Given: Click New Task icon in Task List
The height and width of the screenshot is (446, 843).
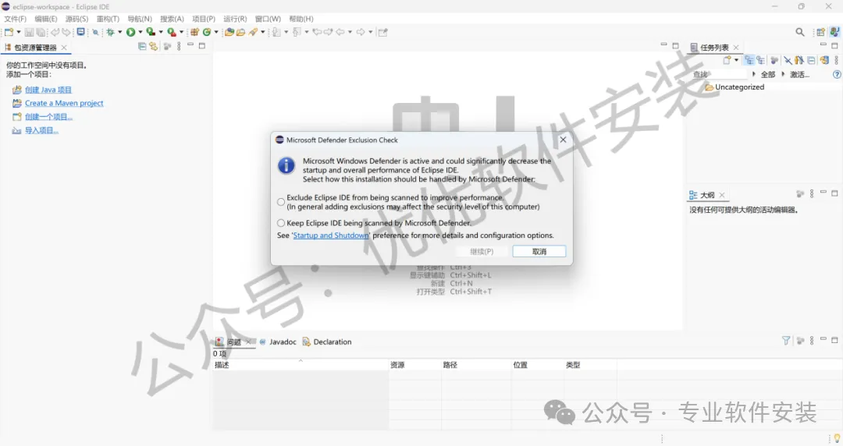Looking at the screenshot, I should point(727,59).
